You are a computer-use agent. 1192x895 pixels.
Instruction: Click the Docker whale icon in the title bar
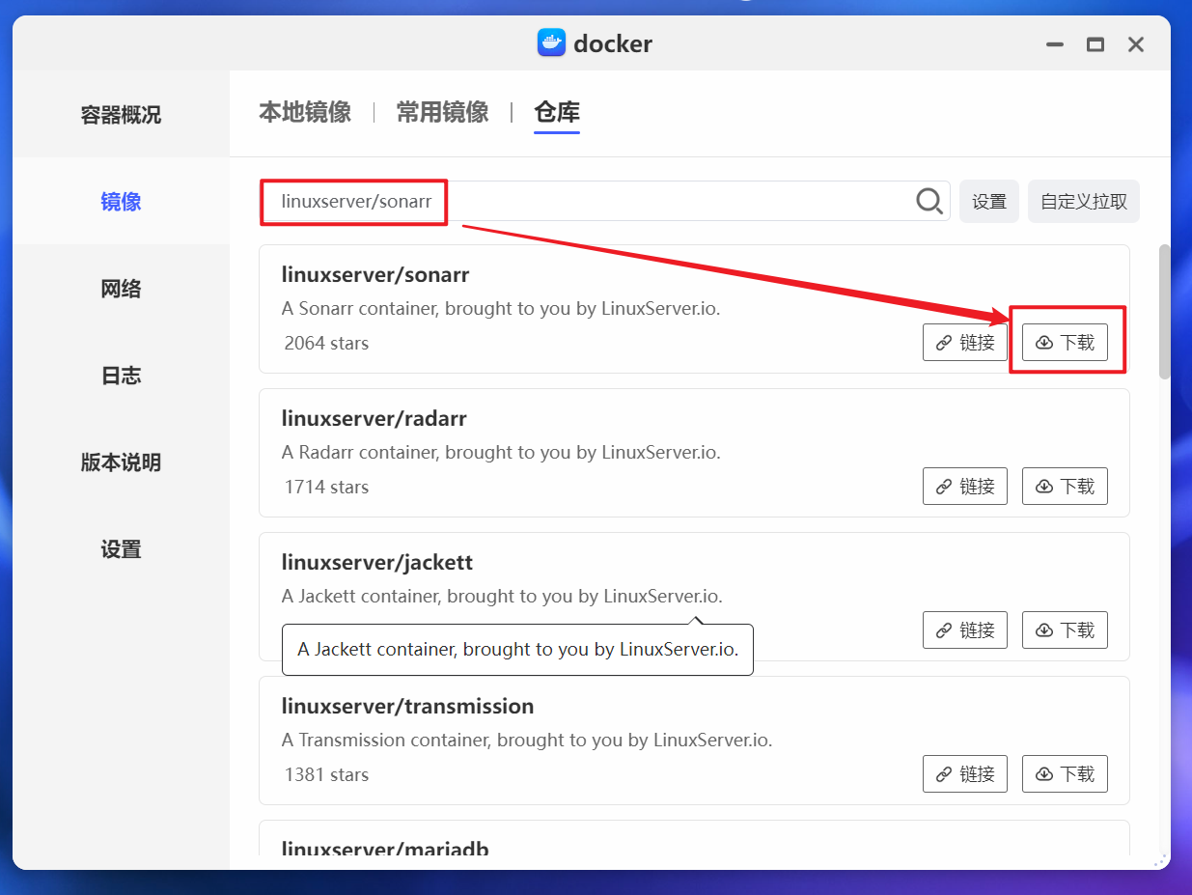click(551, 42)
